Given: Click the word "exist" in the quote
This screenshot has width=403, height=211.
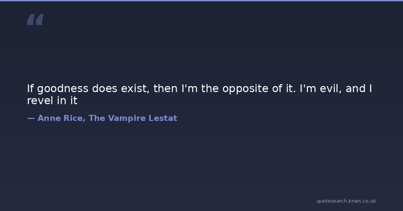Looking at the screenshot, I should tap(135, 89).
